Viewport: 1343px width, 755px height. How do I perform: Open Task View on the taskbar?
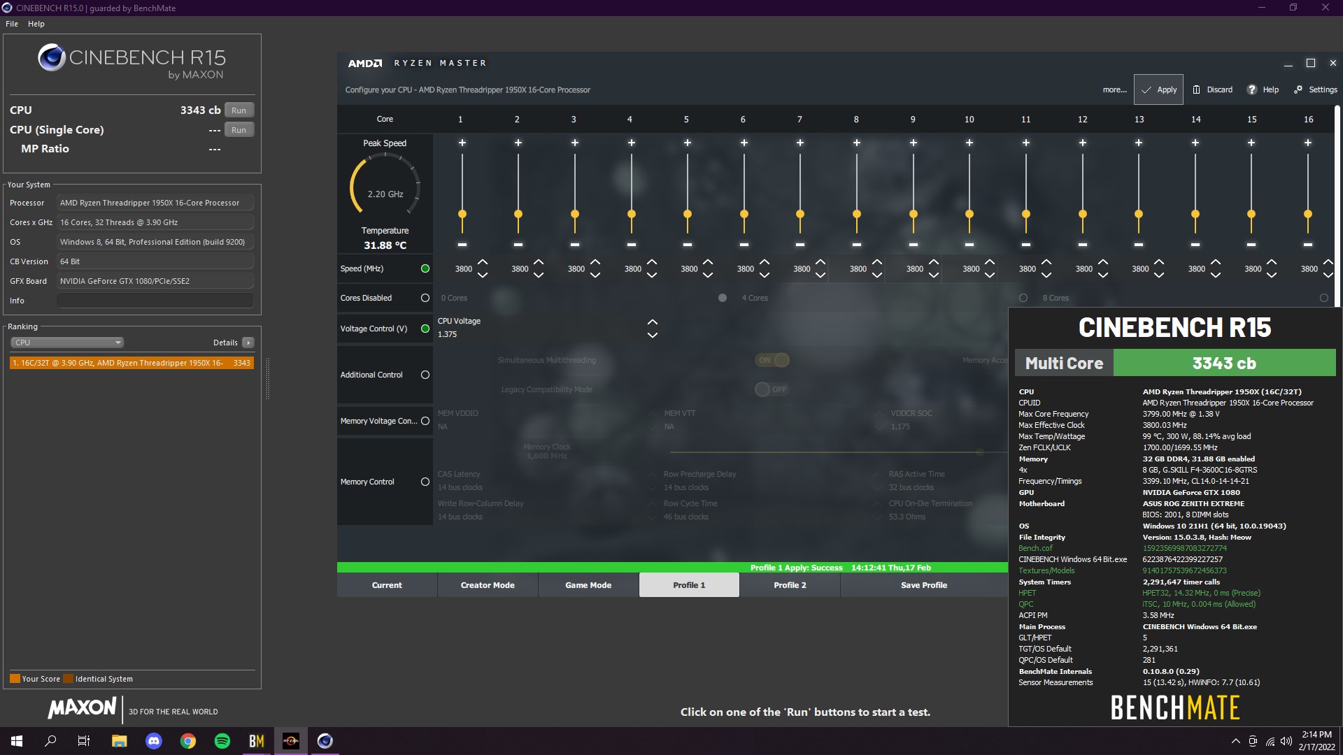click(x=84, y=741)
